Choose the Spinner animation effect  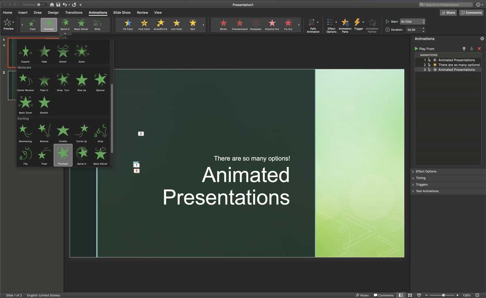point(100,80)
